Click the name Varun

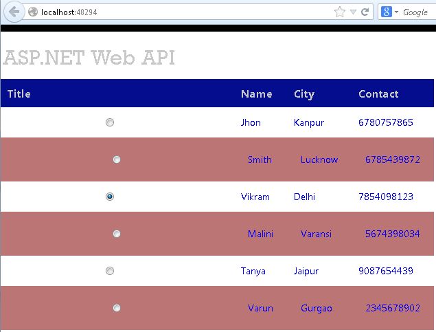click(260, 308)
